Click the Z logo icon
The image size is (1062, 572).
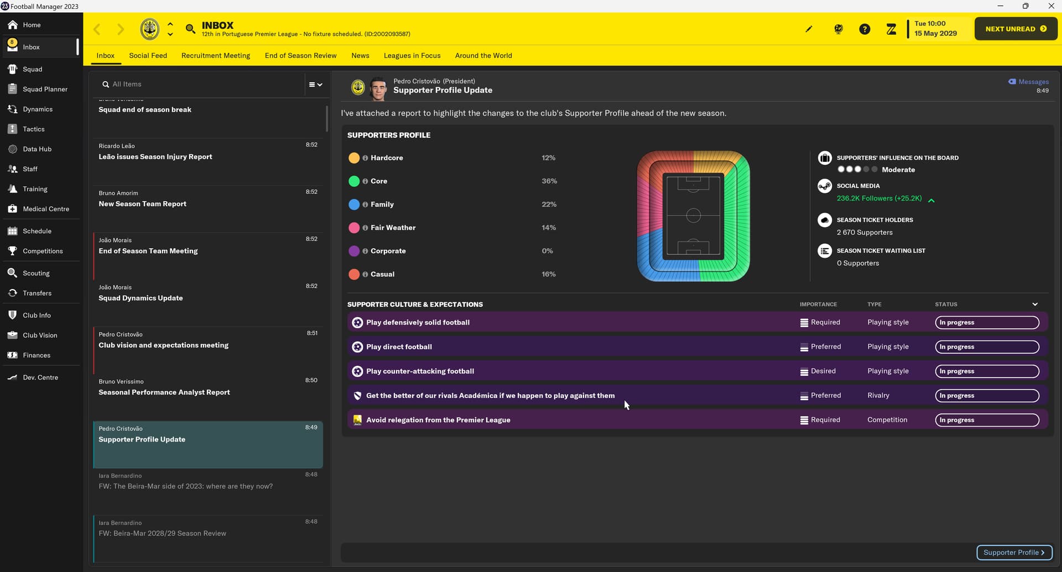click(x=891, y=29)
